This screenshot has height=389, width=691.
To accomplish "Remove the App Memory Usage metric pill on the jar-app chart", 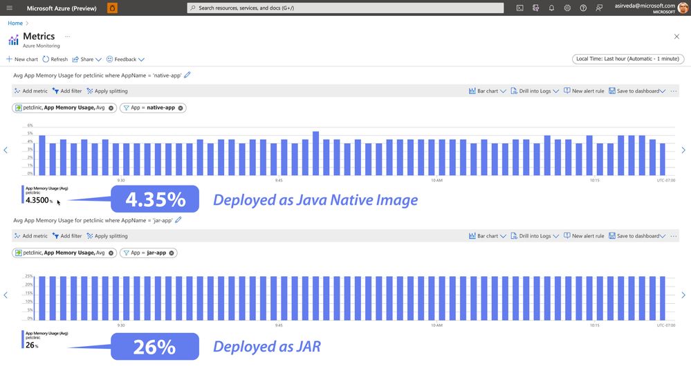I will [x=111, y=253].
